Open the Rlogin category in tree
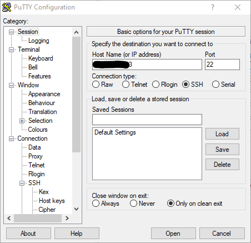This screenshot has height=243, width=251. (x=36, y=174)
